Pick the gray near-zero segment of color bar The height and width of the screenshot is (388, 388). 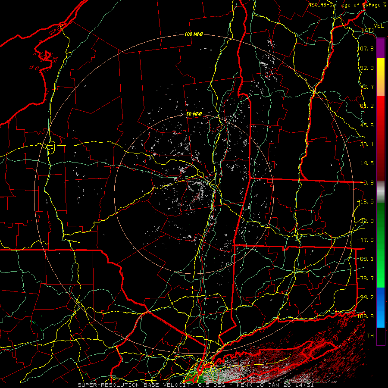(381, 192)
